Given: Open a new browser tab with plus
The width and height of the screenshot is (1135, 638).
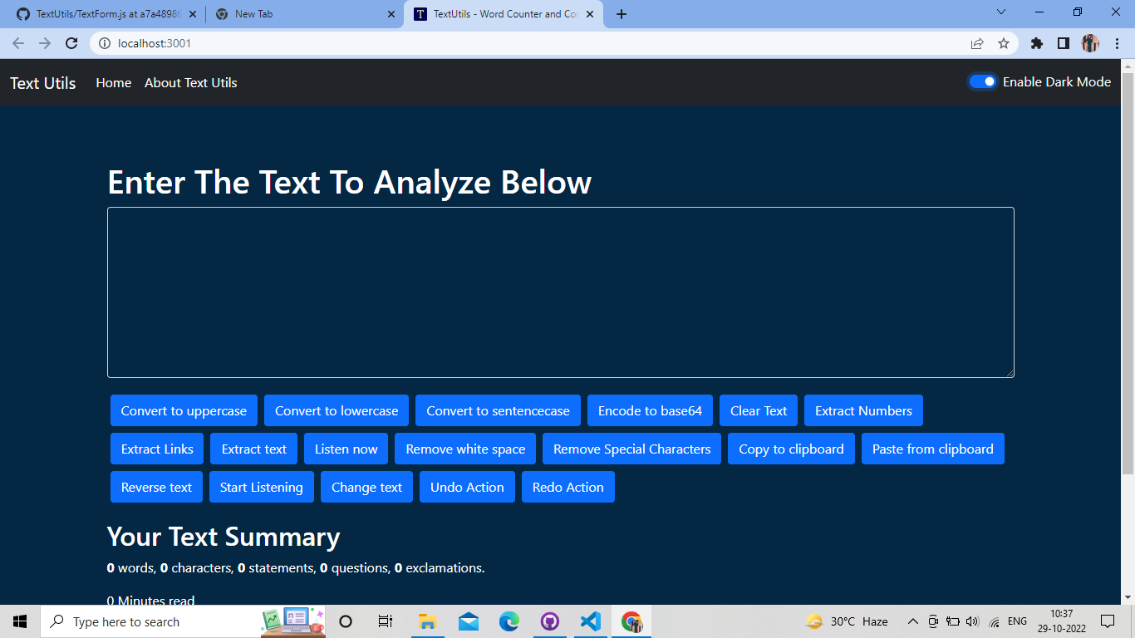Looking at the screenshot, I should click(622, 14).
